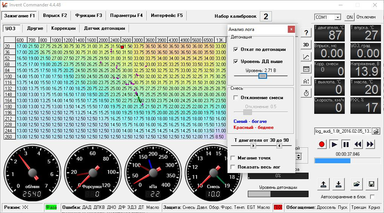384x213 pixels.
Task: Open the line graph view icon
Action: click(306, 57)
